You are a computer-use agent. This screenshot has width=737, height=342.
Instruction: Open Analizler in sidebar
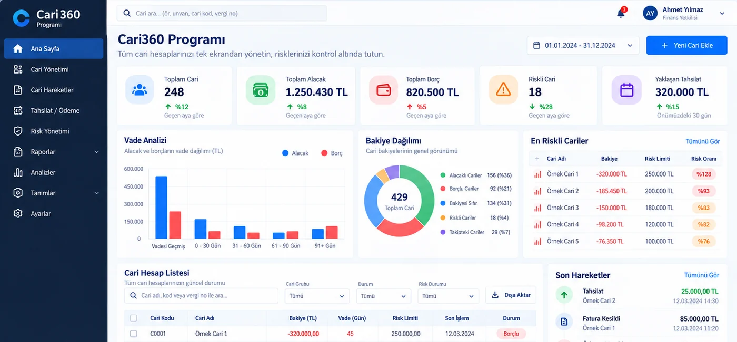click(54, 172)
